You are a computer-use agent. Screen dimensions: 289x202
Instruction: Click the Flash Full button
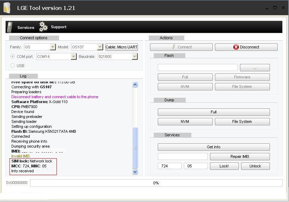[x=185, y=77]
